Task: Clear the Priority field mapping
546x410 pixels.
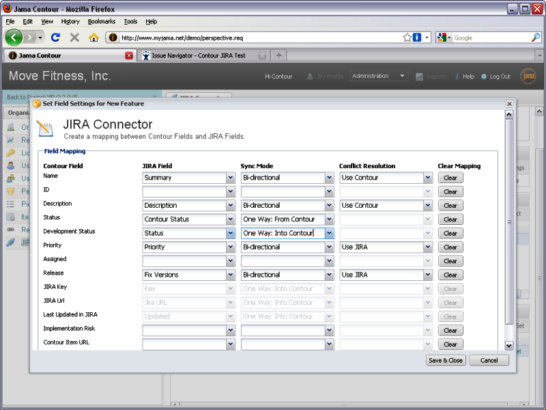Action: 450,247
